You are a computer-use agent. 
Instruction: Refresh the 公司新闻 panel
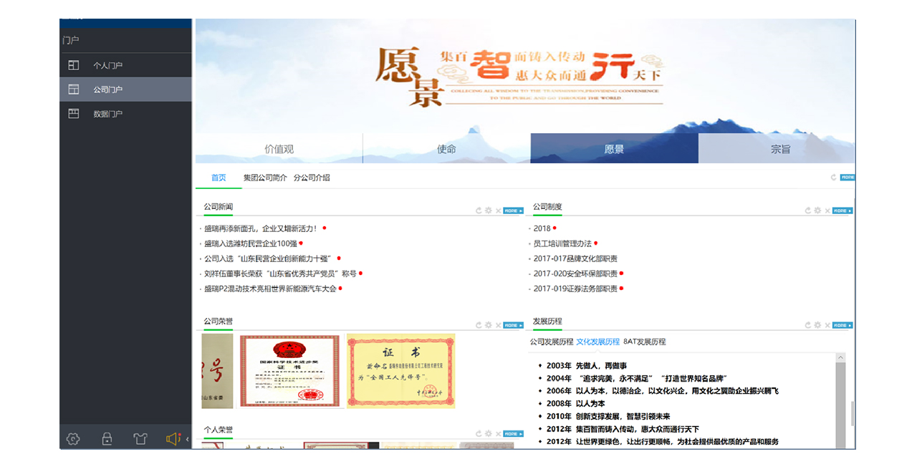coord(479,211)
